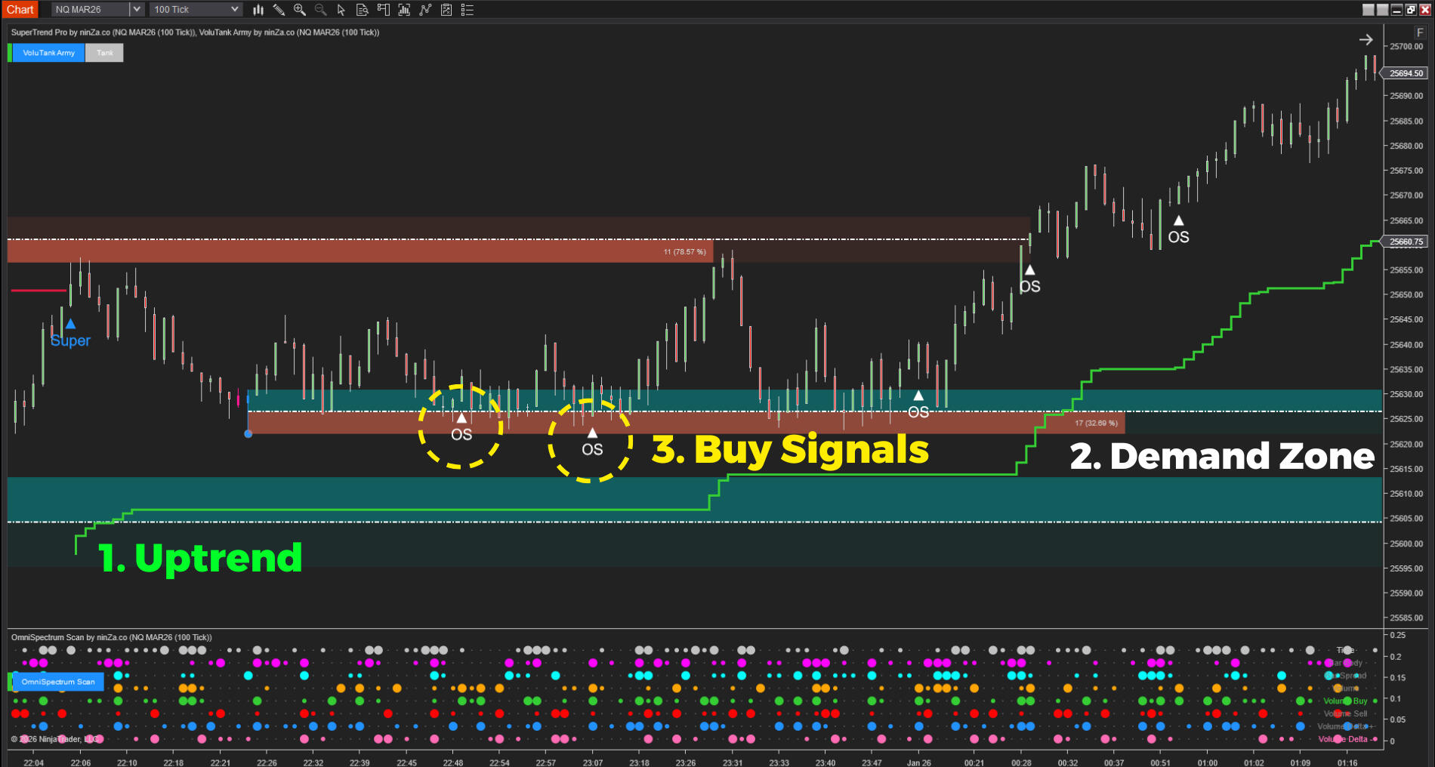This screenshot has height=767, width=1435.
Task: Click the Chart tab label
Action: tap(20, 10)
